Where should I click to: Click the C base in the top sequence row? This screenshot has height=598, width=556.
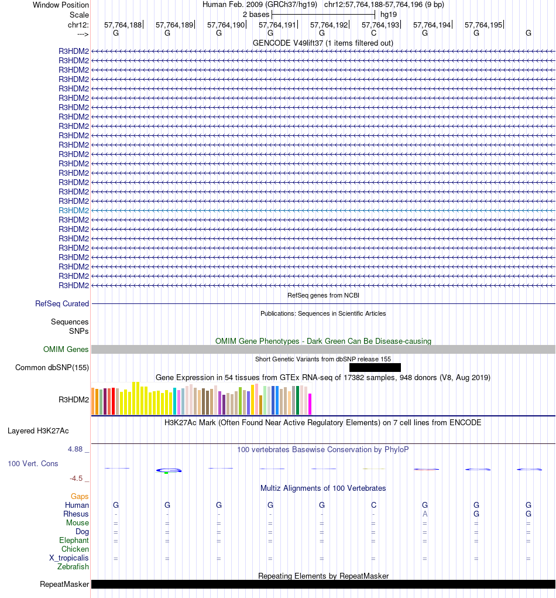pyautogui.click(x=373, y=33)
